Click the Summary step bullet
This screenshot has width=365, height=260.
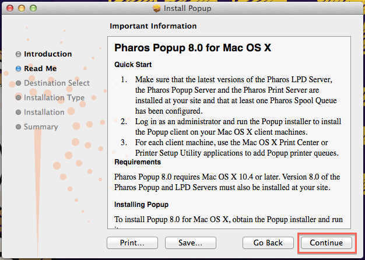point(18,127)
